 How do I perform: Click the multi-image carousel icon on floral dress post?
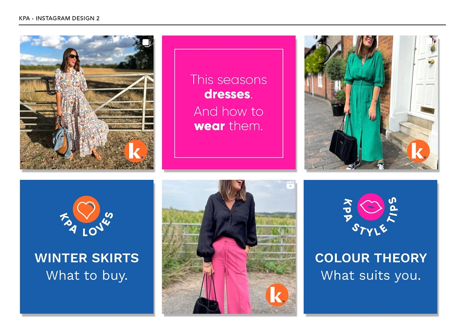(x=146, y=43)
